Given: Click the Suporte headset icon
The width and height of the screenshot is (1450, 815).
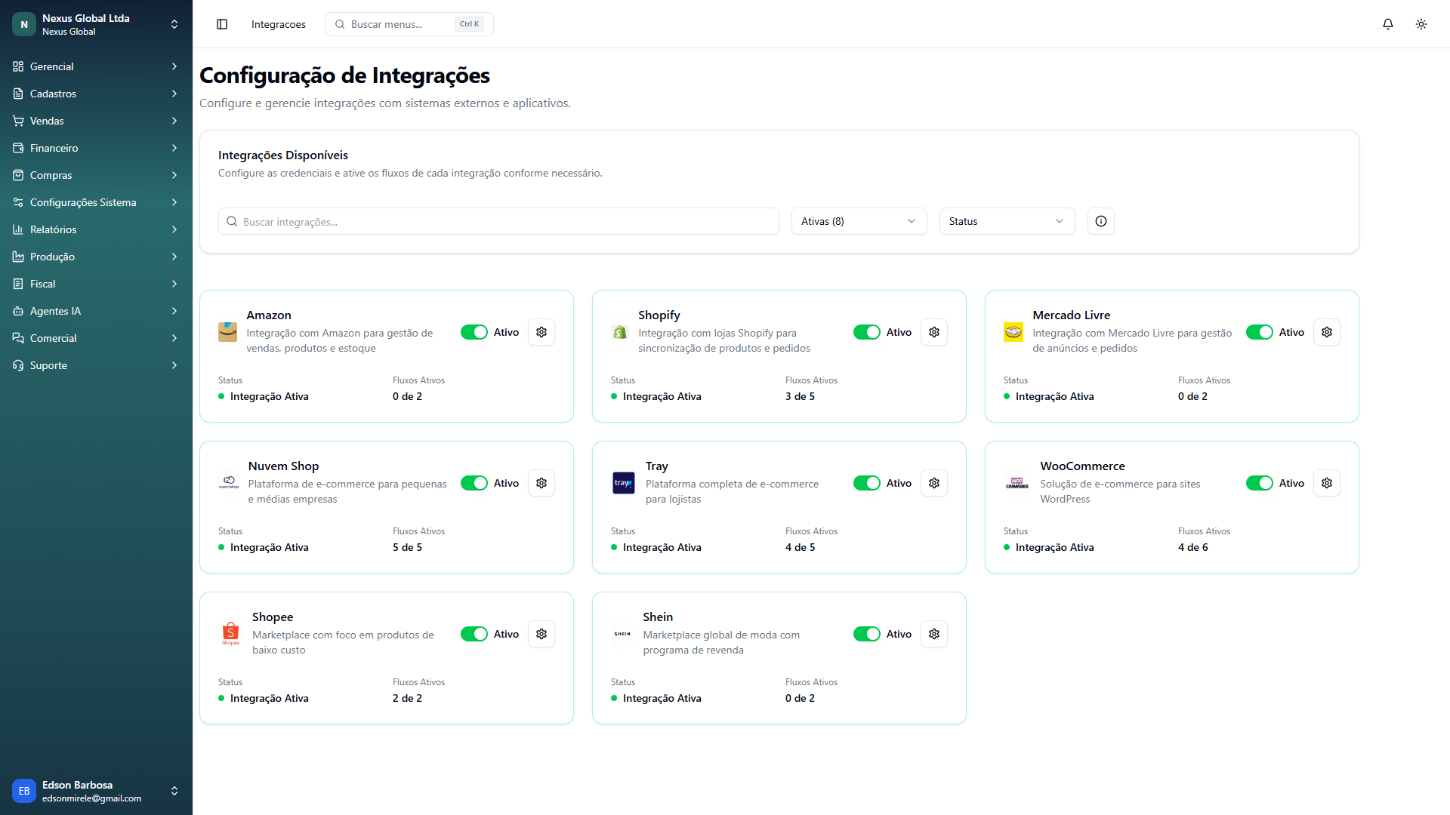Looking at the screenshot, I should (x=18, y=365).
